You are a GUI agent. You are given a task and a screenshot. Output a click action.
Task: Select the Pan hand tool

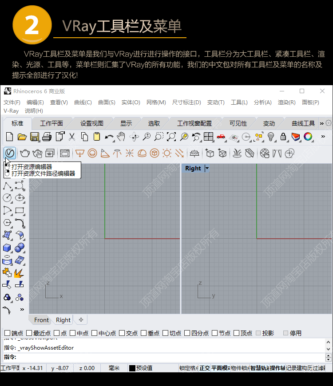pos(121,136)
